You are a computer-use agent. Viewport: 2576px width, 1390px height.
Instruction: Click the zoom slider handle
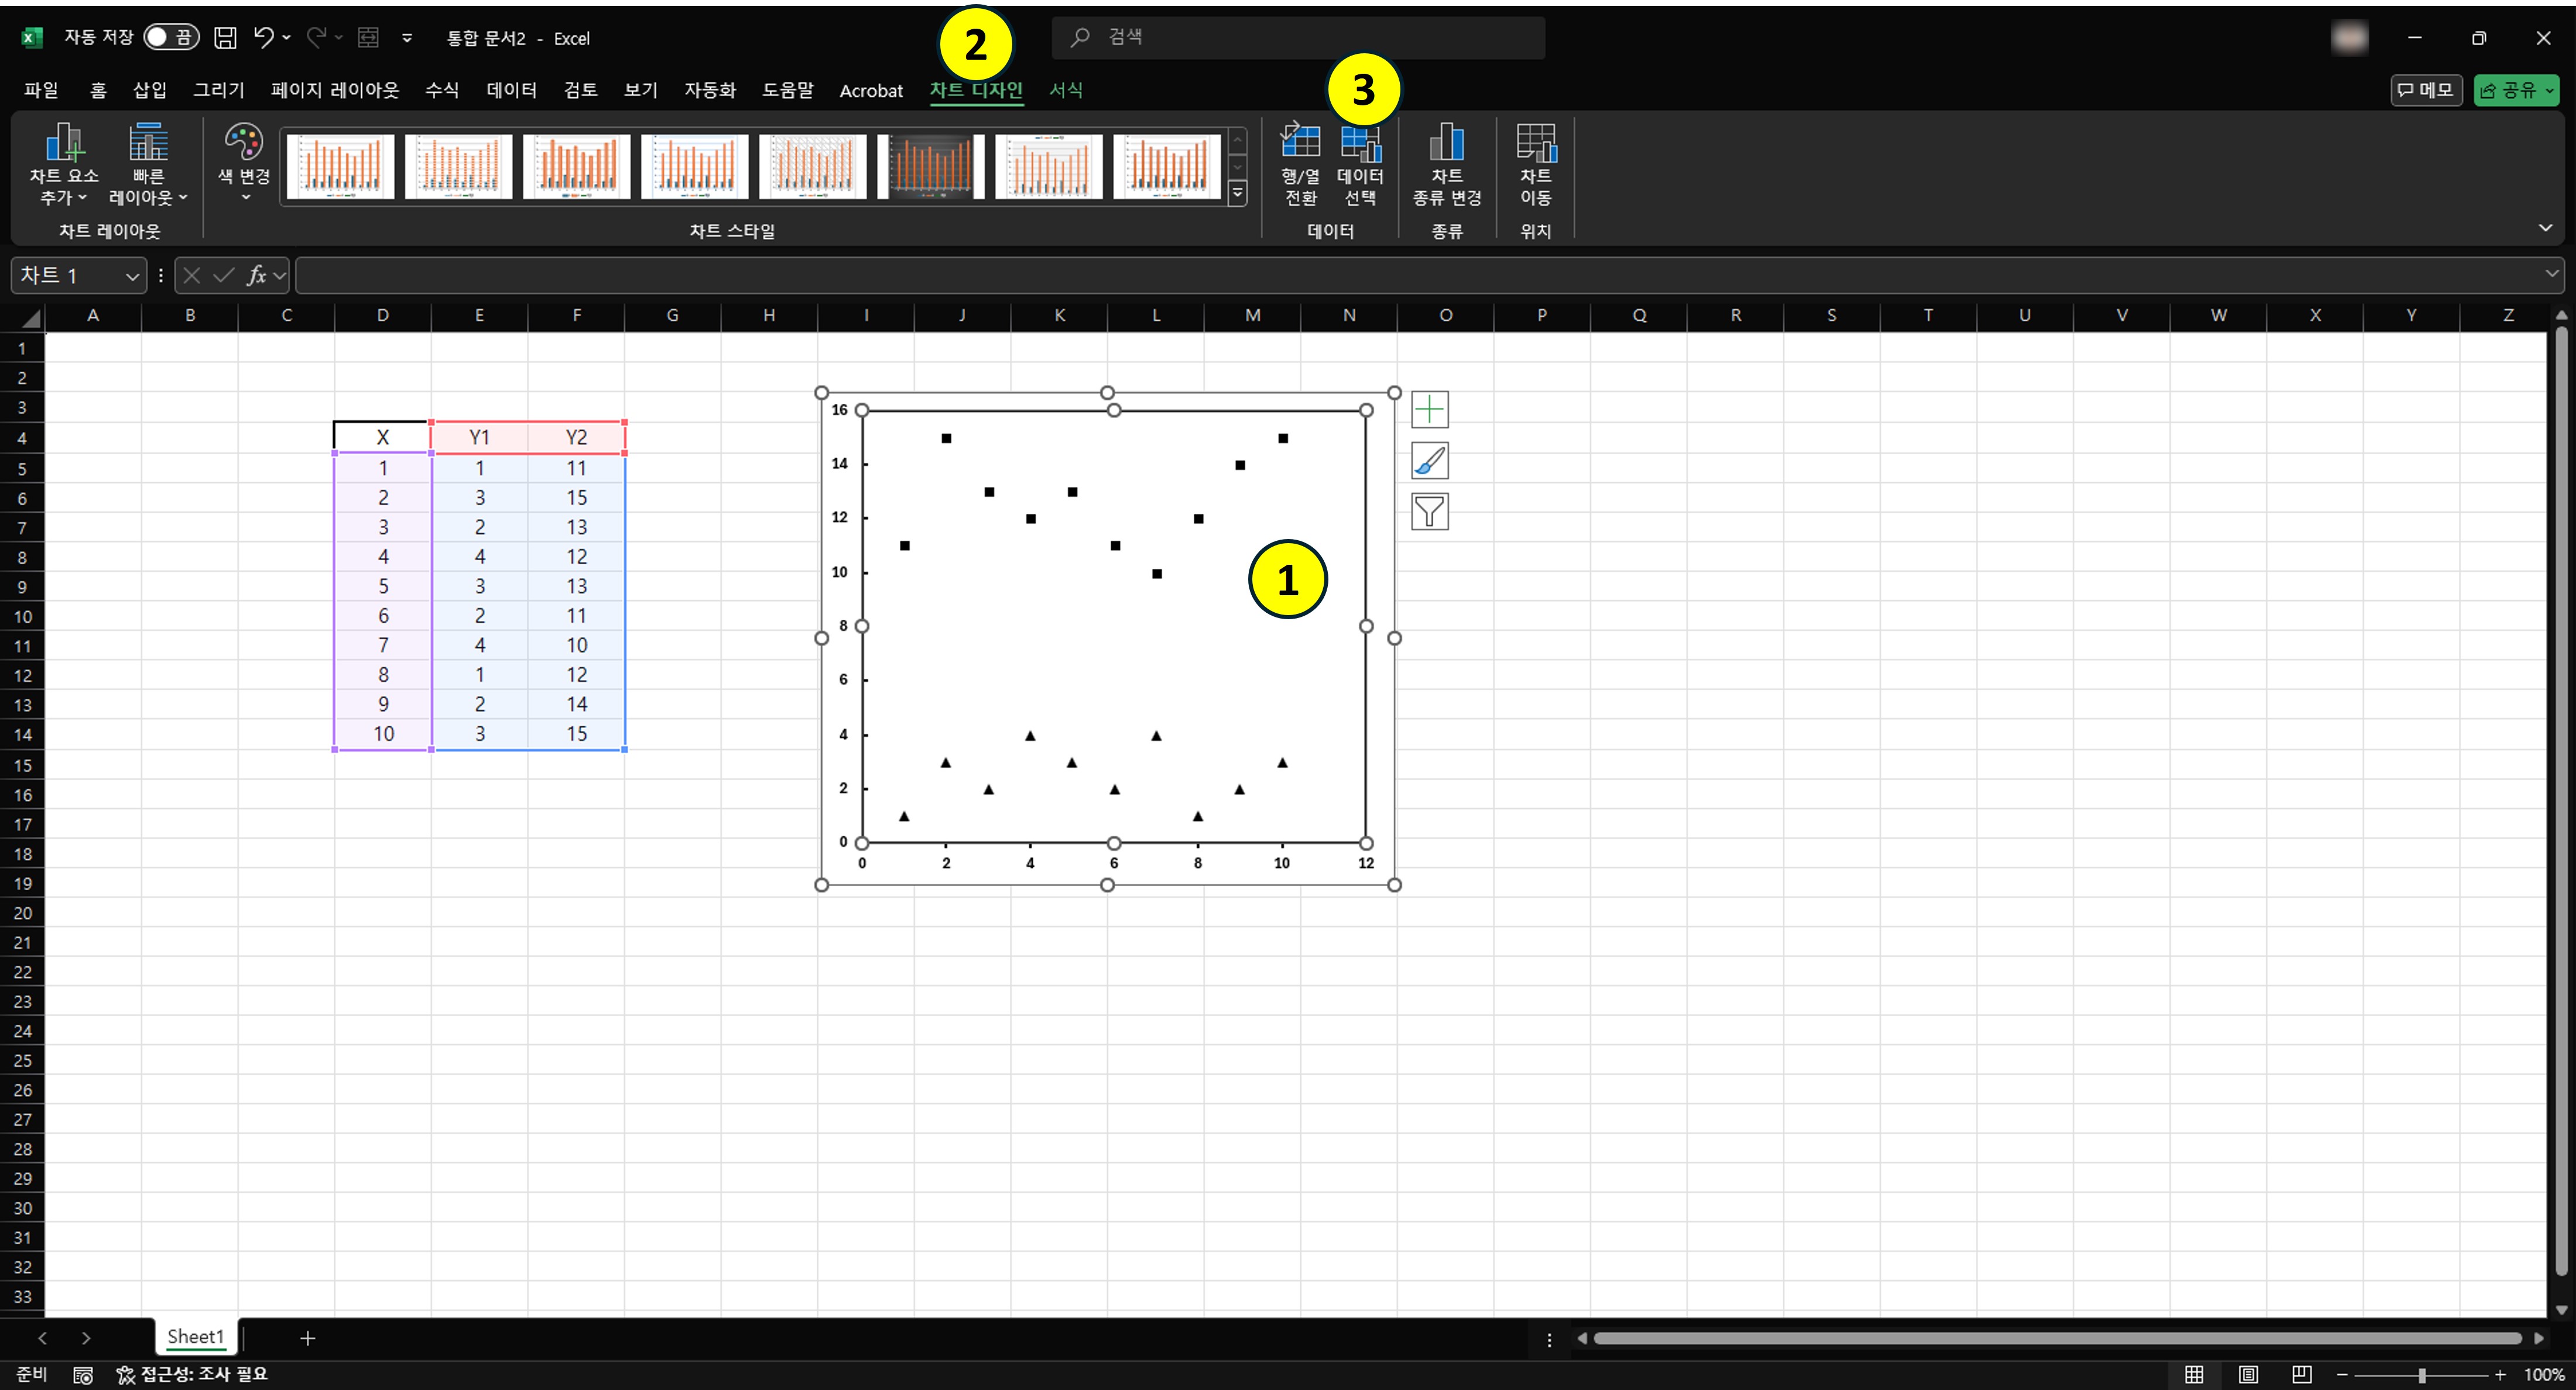[x=2422, y=1375]
